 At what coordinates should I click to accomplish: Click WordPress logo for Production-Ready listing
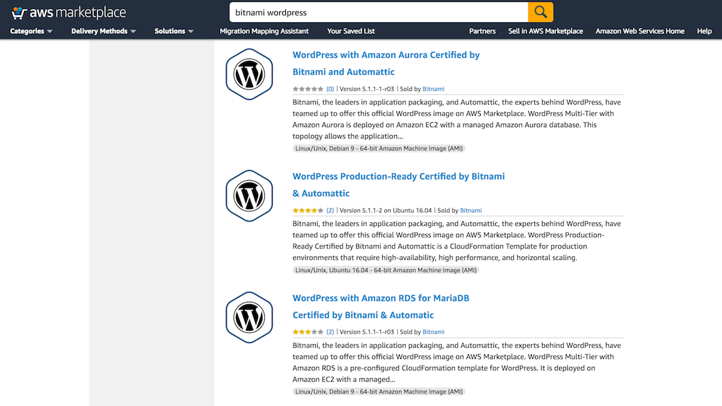[x=249, y=196]
